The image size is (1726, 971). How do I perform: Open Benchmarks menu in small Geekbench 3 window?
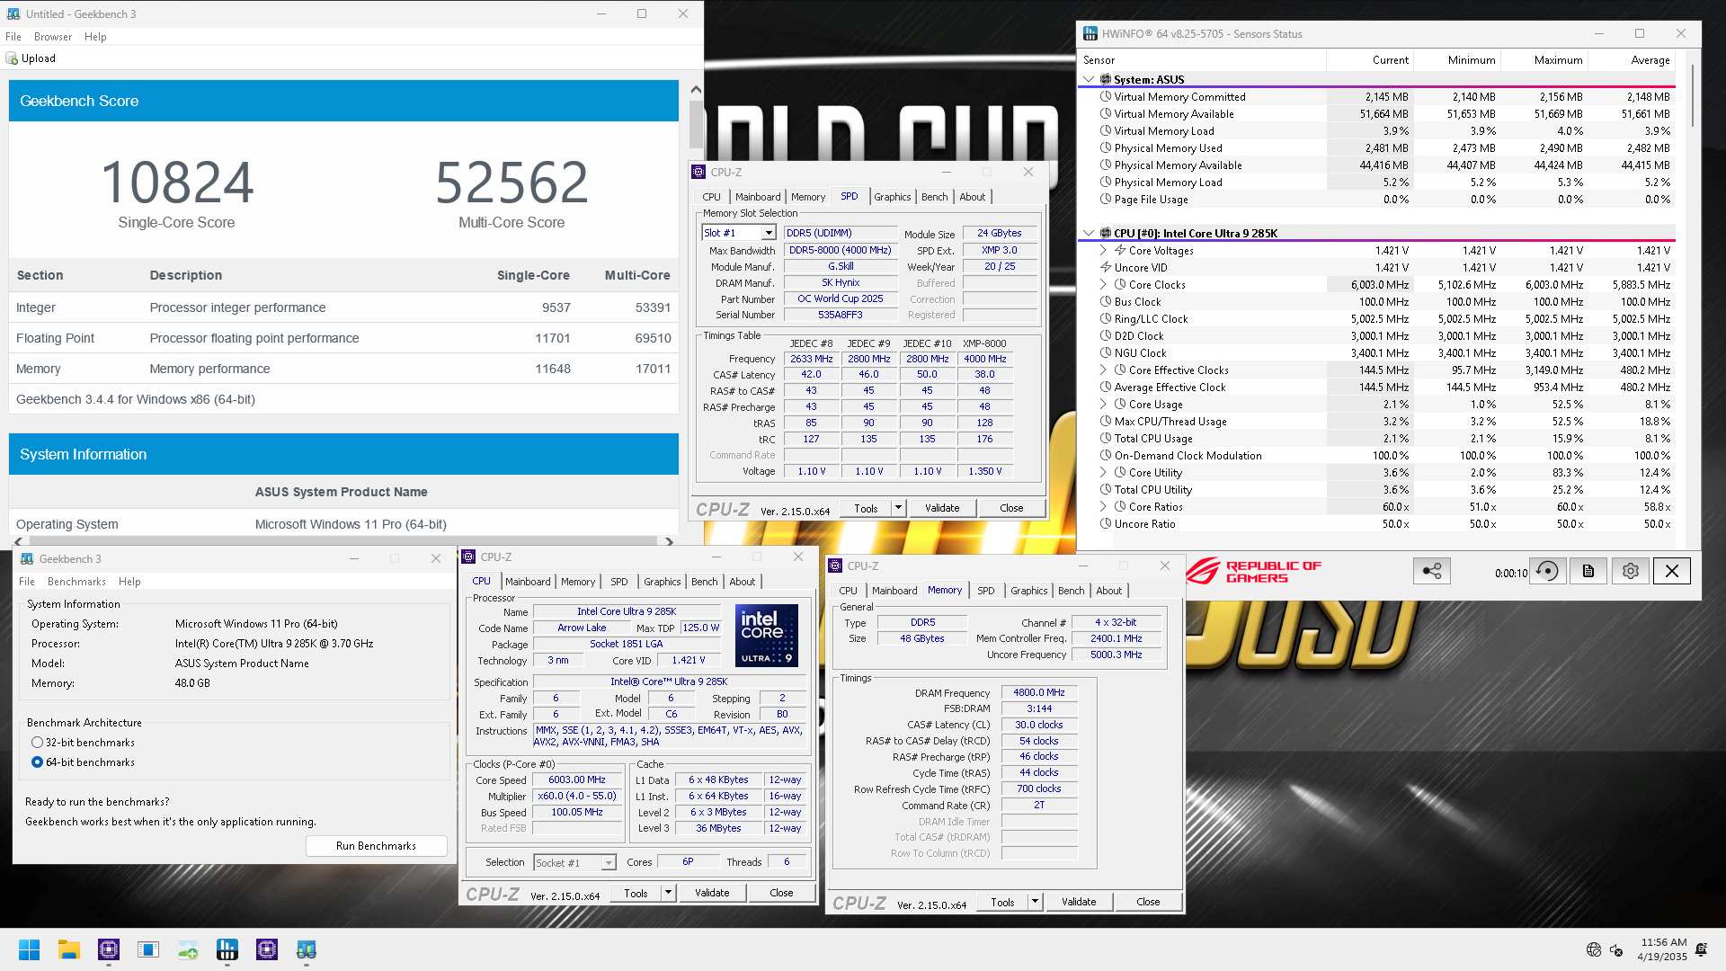(76, 582)
